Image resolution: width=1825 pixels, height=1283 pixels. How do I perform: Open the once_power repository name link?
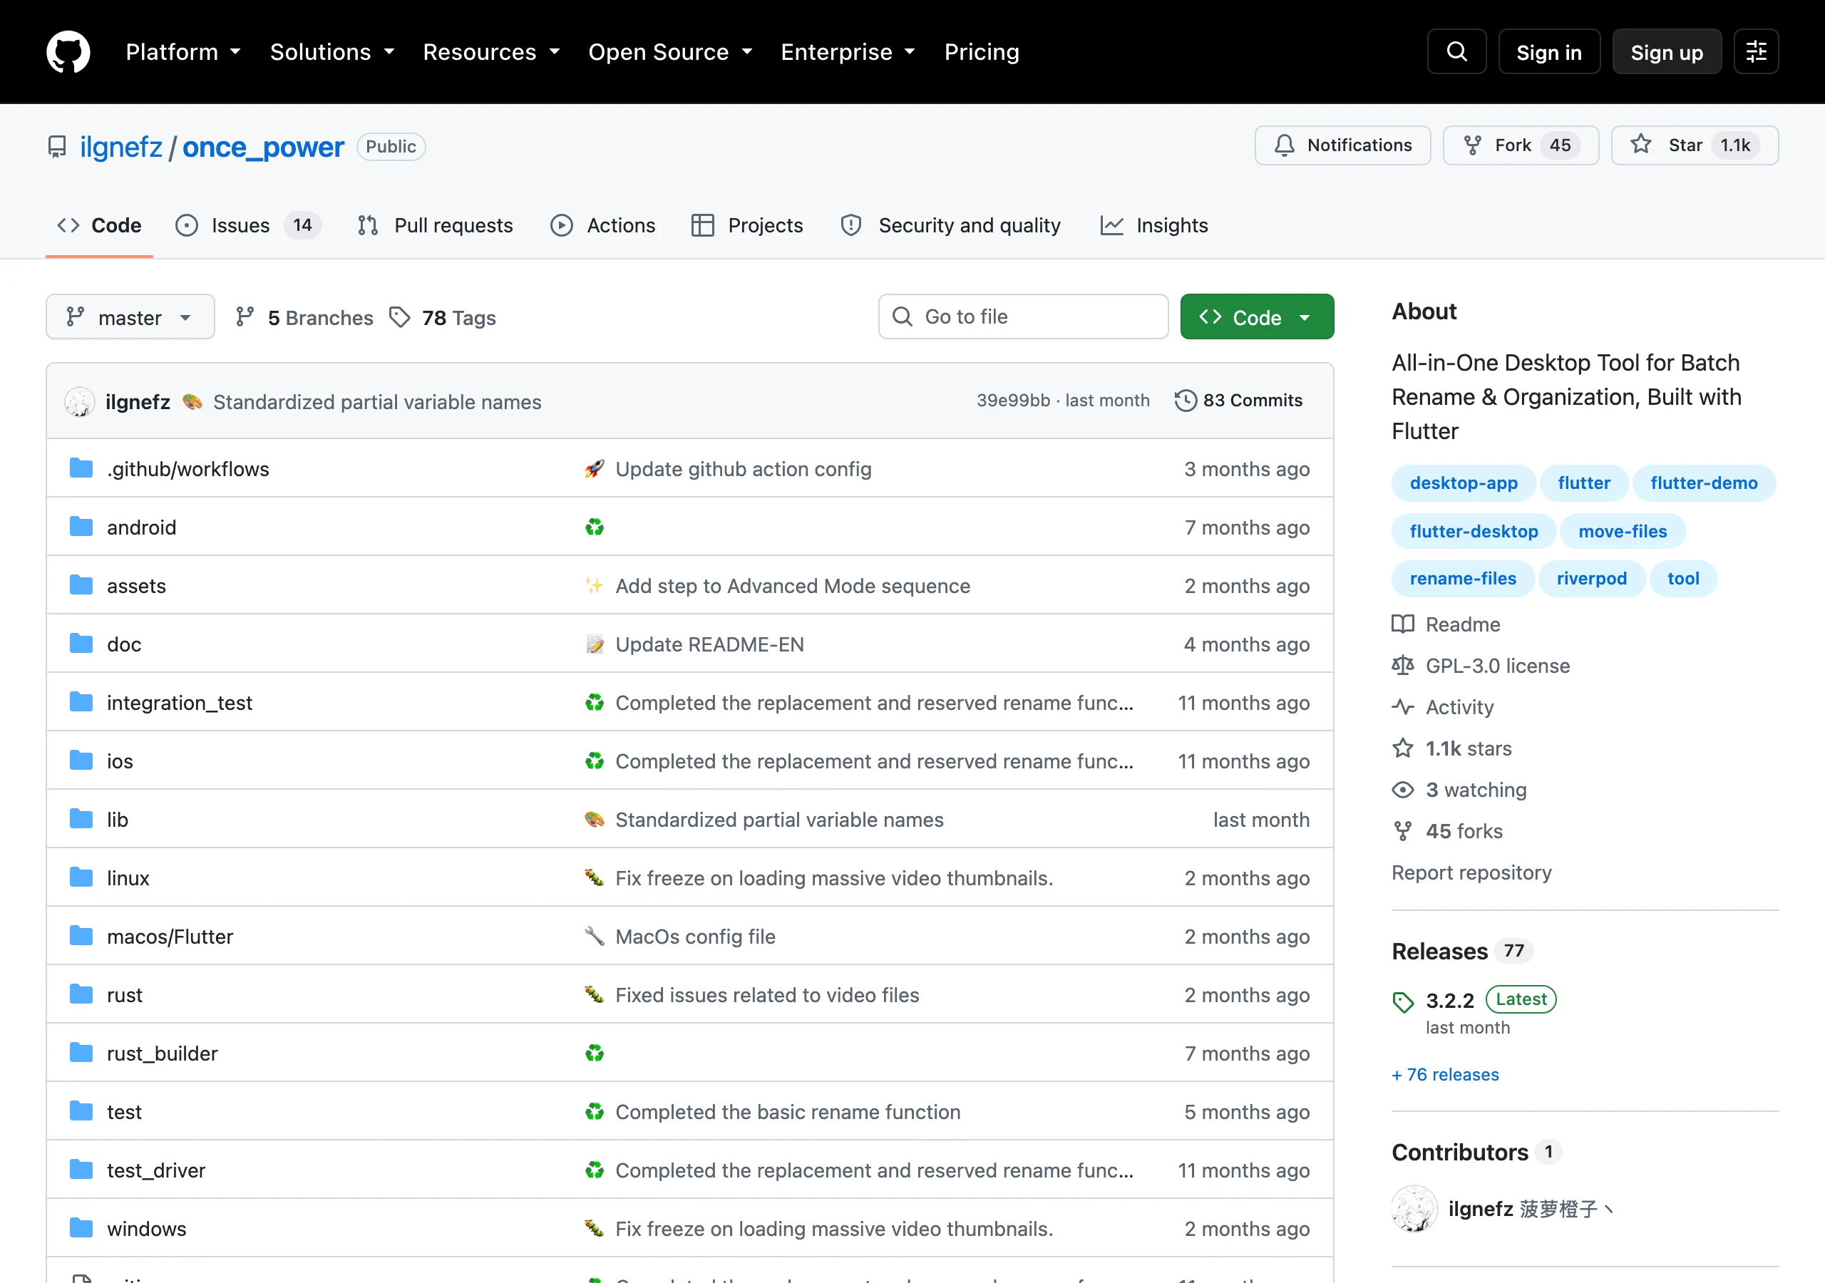263,147
